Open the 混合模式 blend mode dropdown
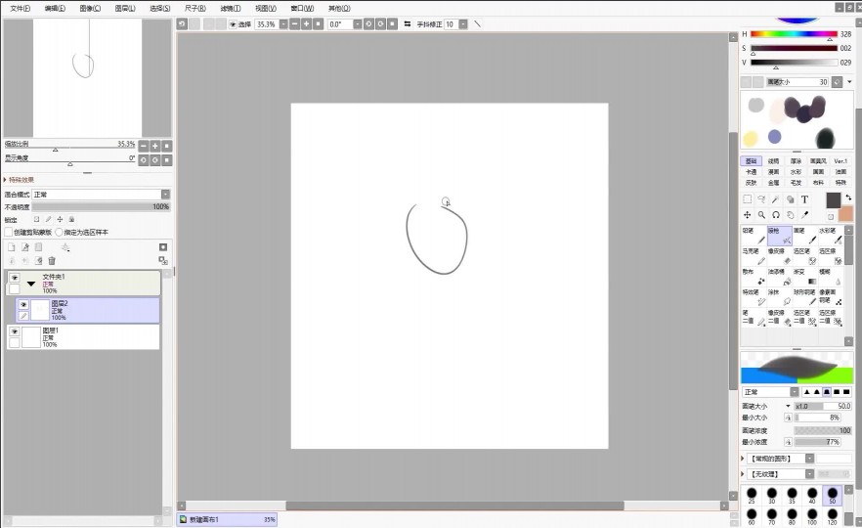The height and width of the screenshot is (528, 862). click(x=165, y=195)
